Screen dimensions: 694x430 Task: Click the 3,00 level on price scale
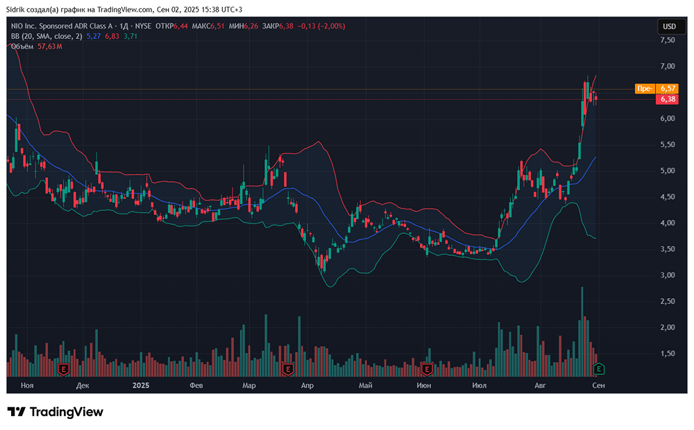[668, 275]
